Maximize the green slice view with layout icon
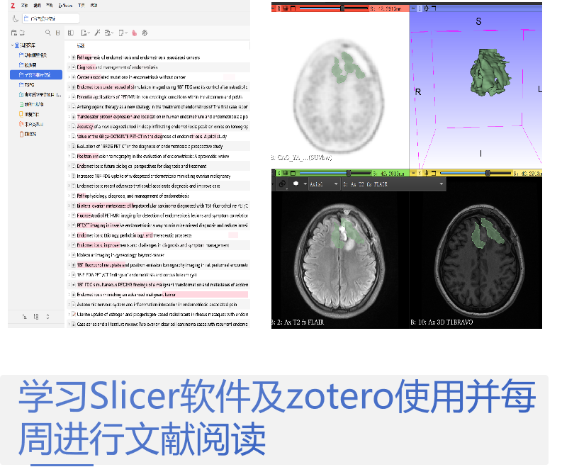Image resolution: width=562 pixels, height=467 pixels. tap(293, 173)
